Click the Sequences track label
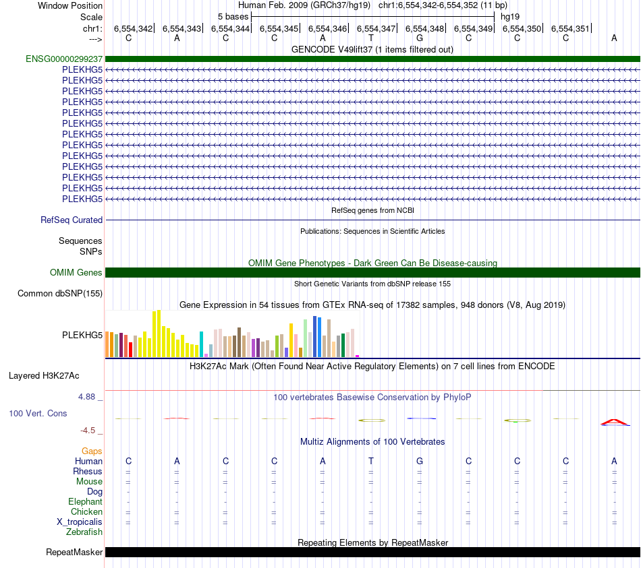This screenshot has width=641, height=568. 80,241
